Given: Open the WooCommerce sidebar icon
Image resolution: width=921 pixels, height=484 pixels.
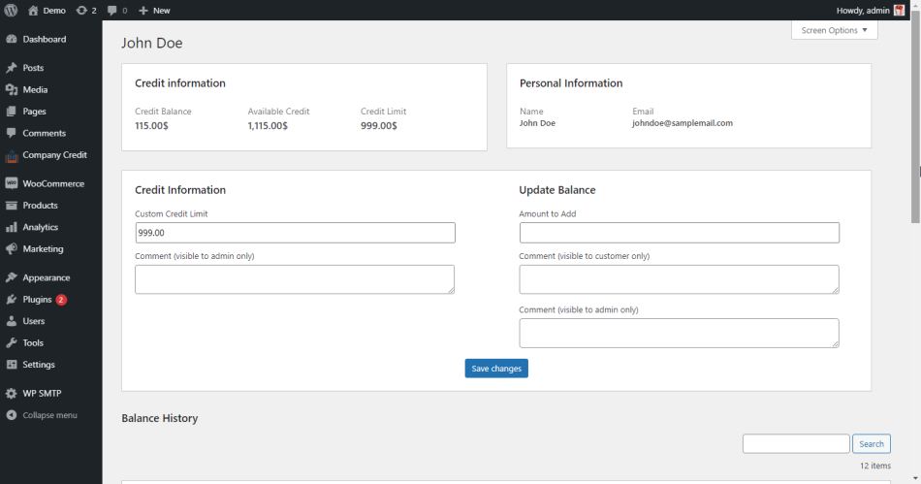Looking at the screenshot, I should pyautogui.click(x=12, y=183).
